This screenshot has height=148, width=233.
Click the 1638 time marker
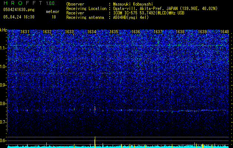click(x=180, y=32)
